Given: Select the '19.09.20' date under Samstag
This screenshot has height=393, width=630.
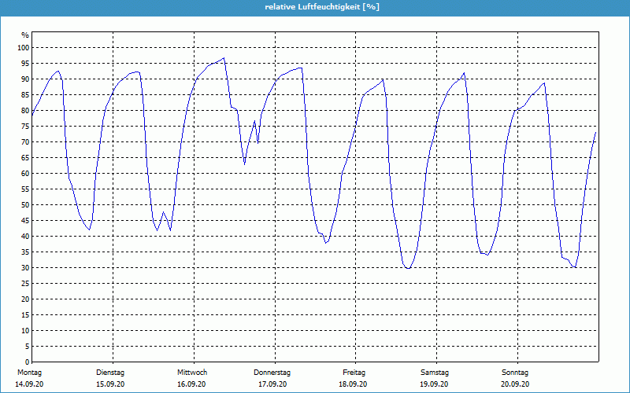Looking at the screenshot, I should pyautogui.click(x=435, y=384).
